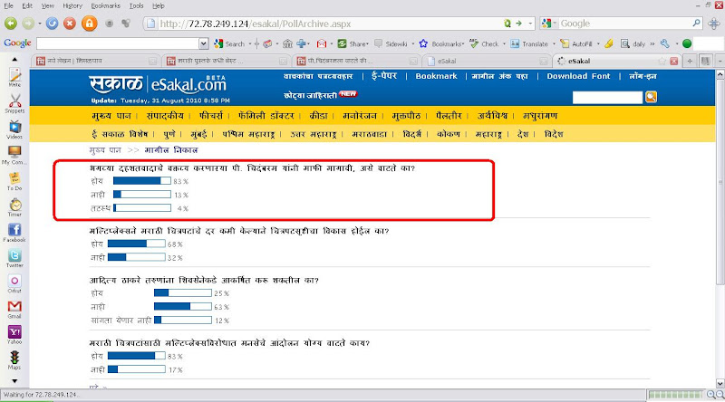Open Twitter from the sidebar
The width and height of the screenshot is (725, 402).
pyautogui.click(x=14, y=258)
